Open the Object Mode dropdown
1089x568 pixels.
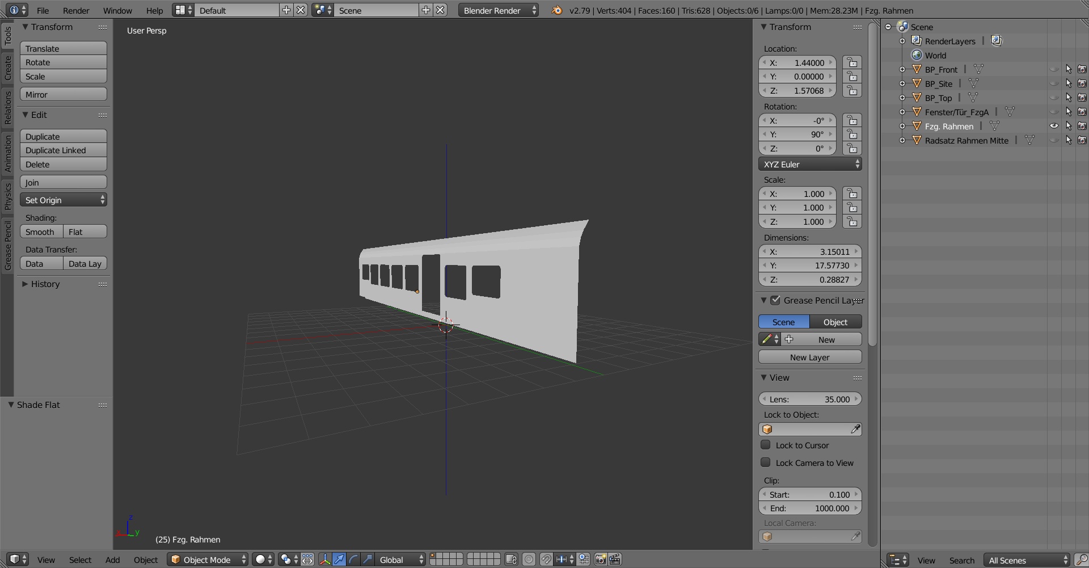208,559
